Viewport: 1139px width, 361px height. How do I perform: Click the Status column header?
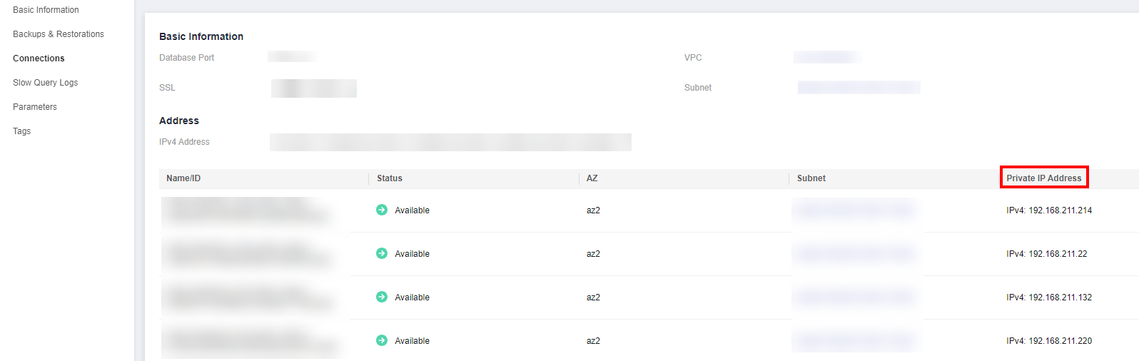[390, 178]
